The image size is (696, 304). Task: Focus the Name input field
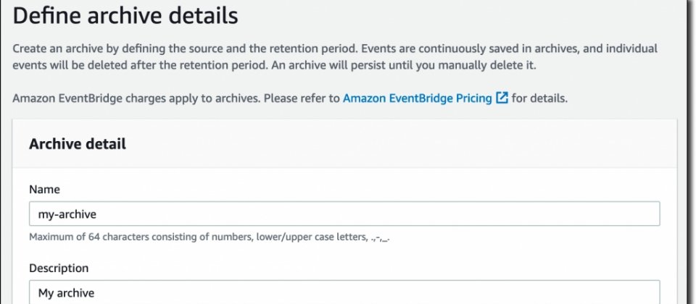point(344,214)
